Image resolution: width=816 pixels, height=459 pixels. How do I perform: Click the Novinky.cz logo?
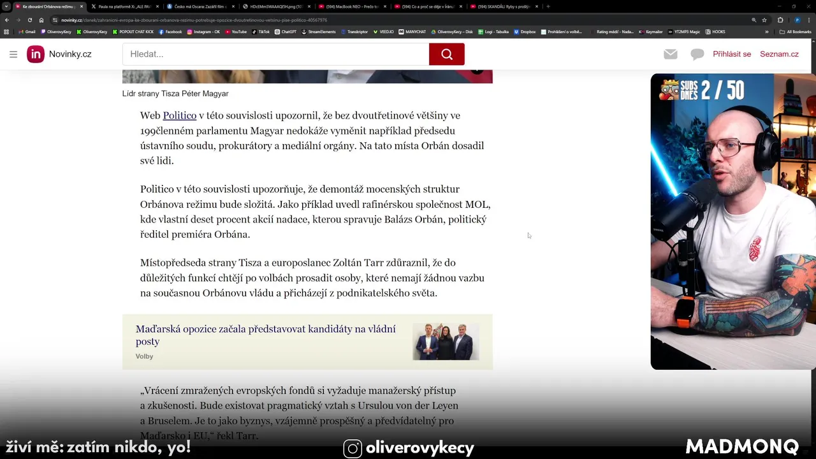coord(59,54)
